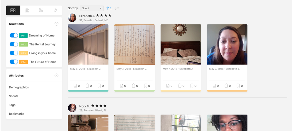Open Elizabeth J. profile avatar
This screenshot has height=131, width=292.
tap(72, 18)
